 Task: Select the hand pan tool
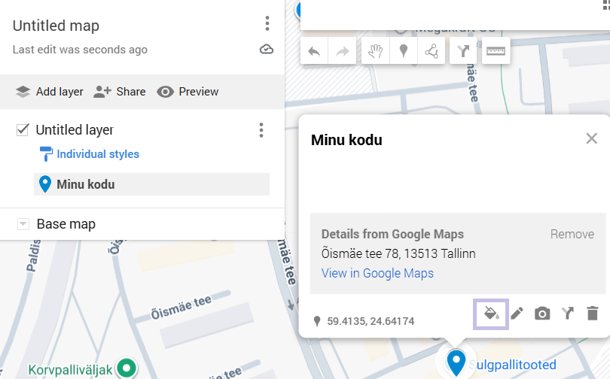[373, 52]
